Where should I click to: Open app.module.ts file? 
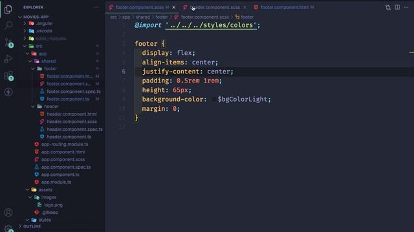(x=56, y=182)
